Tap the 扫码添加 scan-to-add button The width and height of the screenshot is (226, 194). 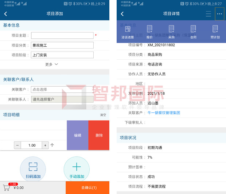tap(33, 169)
